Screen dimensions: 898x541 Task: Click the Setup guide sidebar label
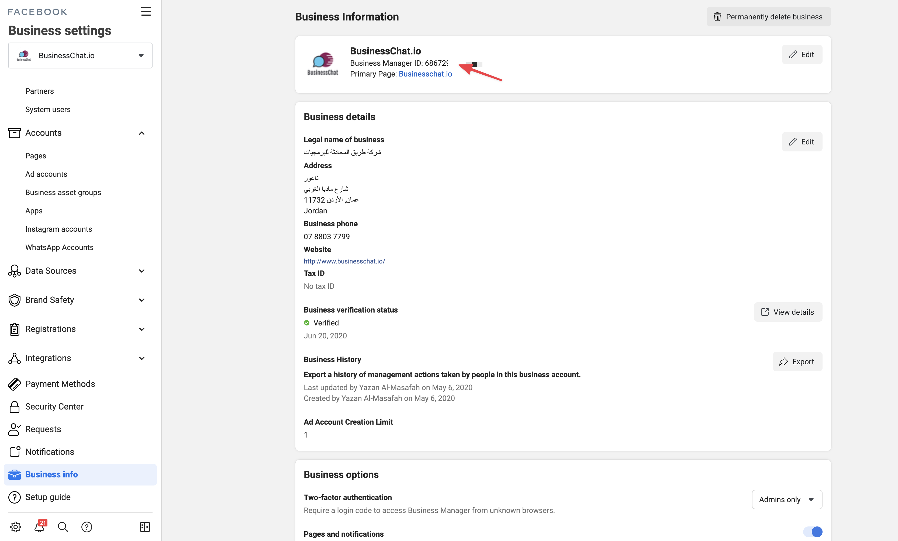tap(48, 497)
